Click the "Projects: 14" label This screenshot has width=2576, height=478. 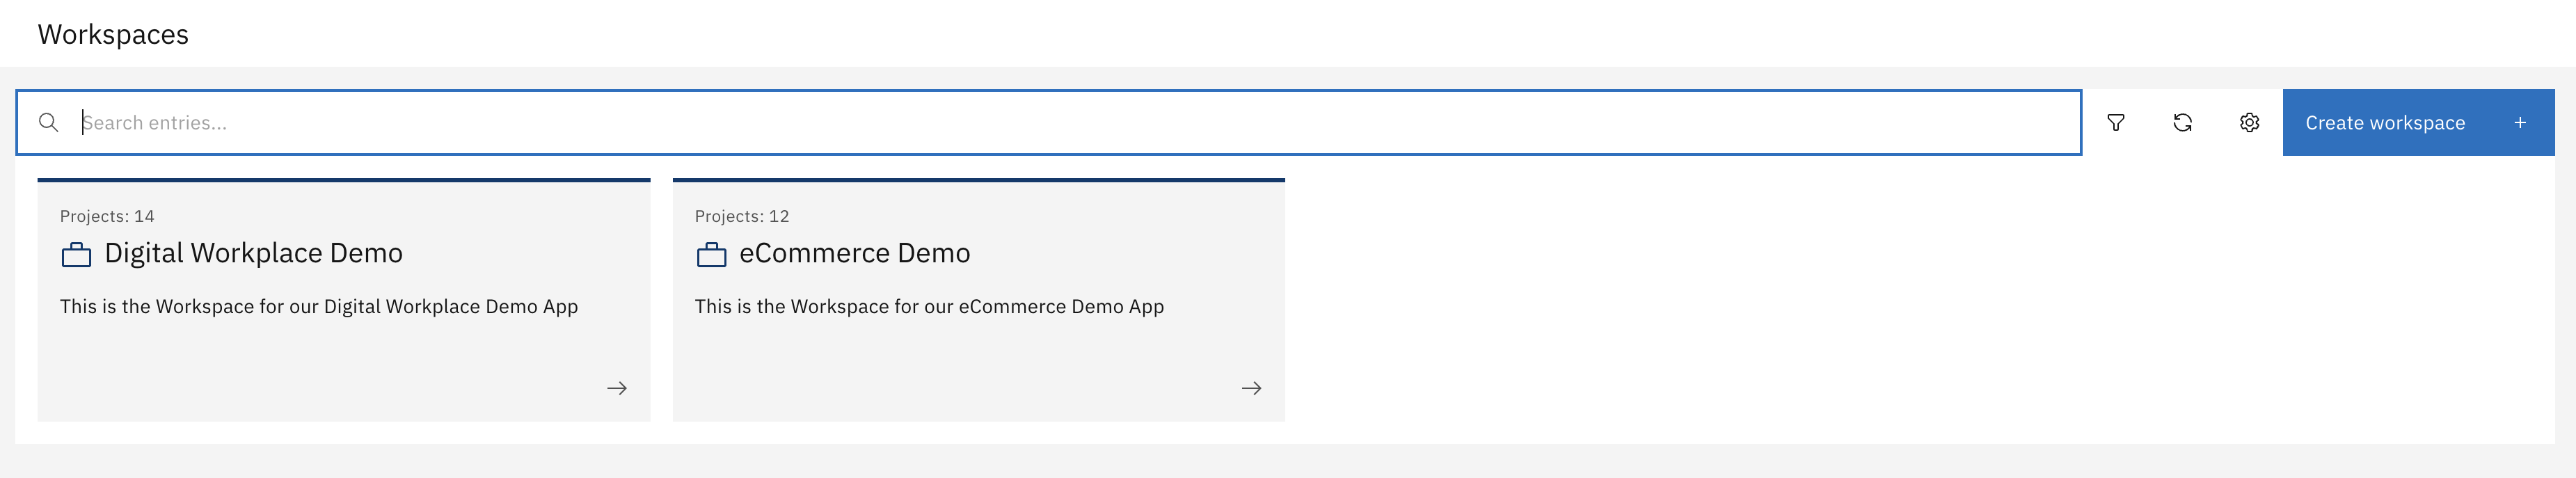point(107,216)
